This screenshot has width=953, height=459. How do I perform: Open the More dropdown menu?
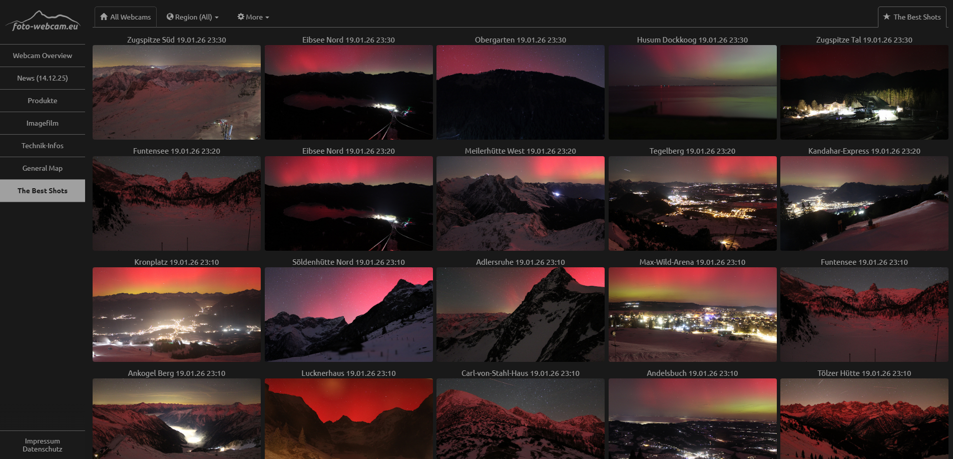click(253, 17)
